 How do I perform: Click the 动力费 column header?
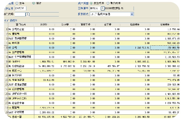pos(65,25)
